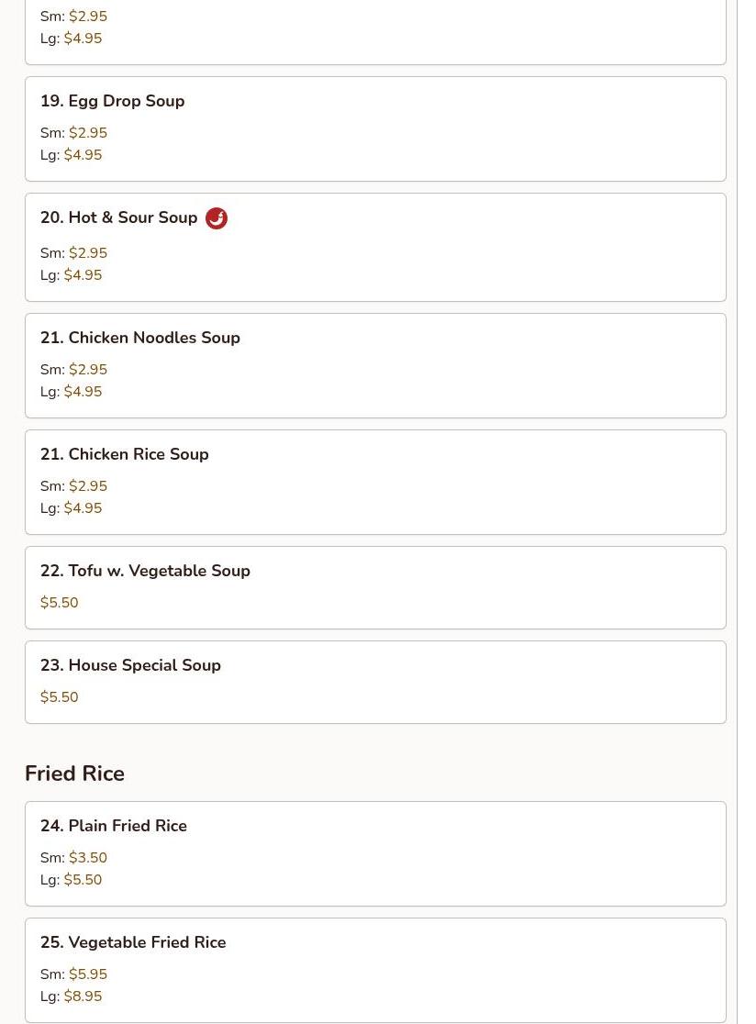Image resolution: width=756 pixels, height=1024 pixels.
Task: Choose Hot & Sour Soup large price
Action: point(83,275)
